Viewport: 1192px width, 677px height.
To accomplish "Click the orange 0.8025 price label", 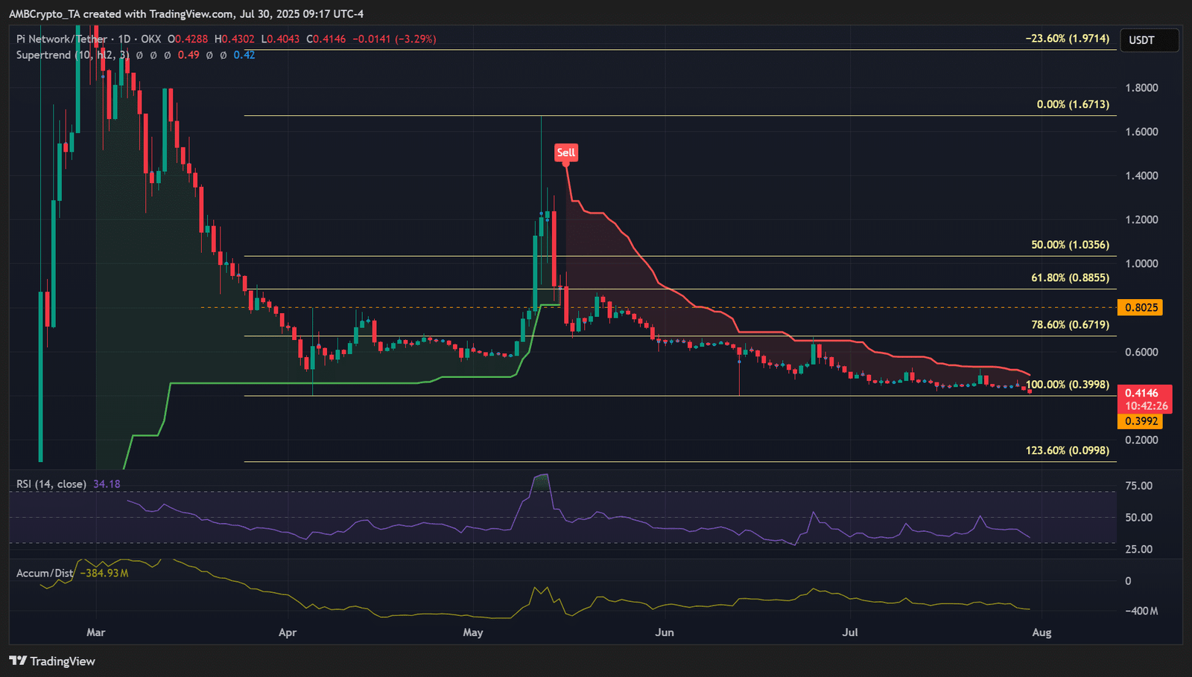I will pyautogui.click(x=1139, y=307).
